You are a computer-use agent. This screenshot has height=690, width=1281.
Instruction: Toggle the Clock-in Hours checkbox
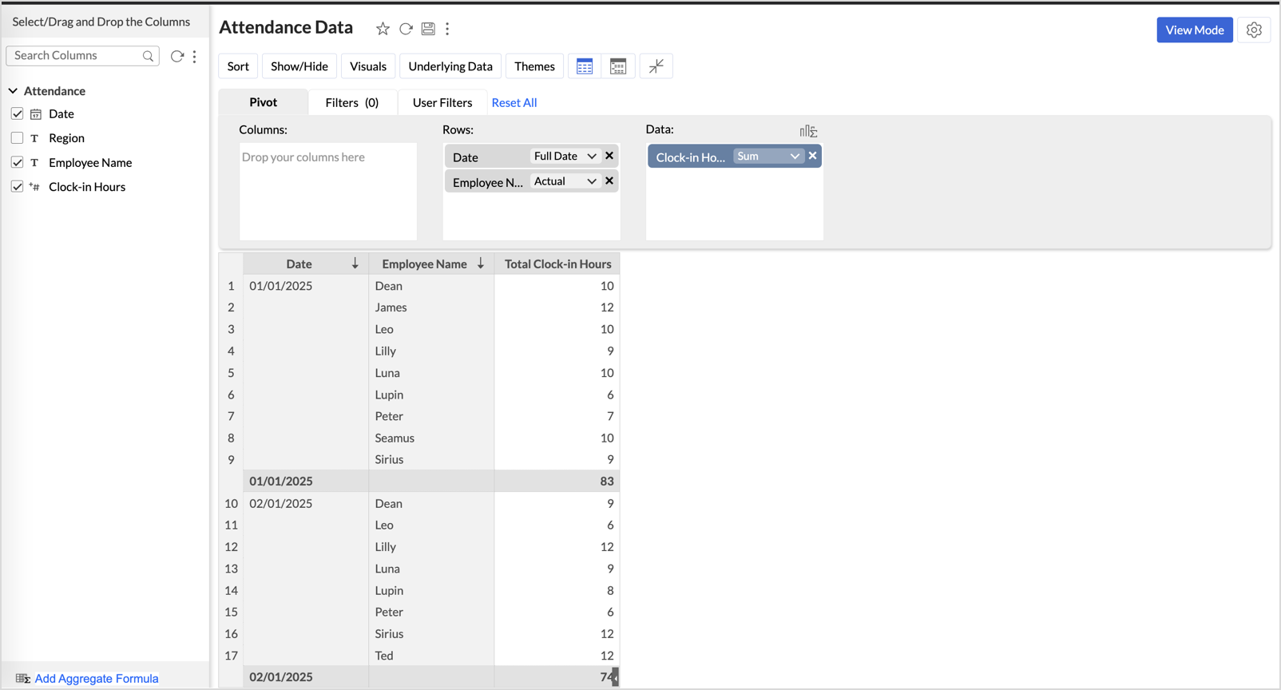coord(17,187)
